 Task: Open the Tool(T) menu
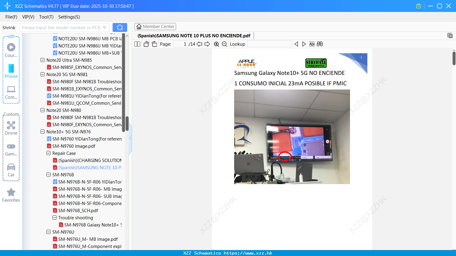46,17
